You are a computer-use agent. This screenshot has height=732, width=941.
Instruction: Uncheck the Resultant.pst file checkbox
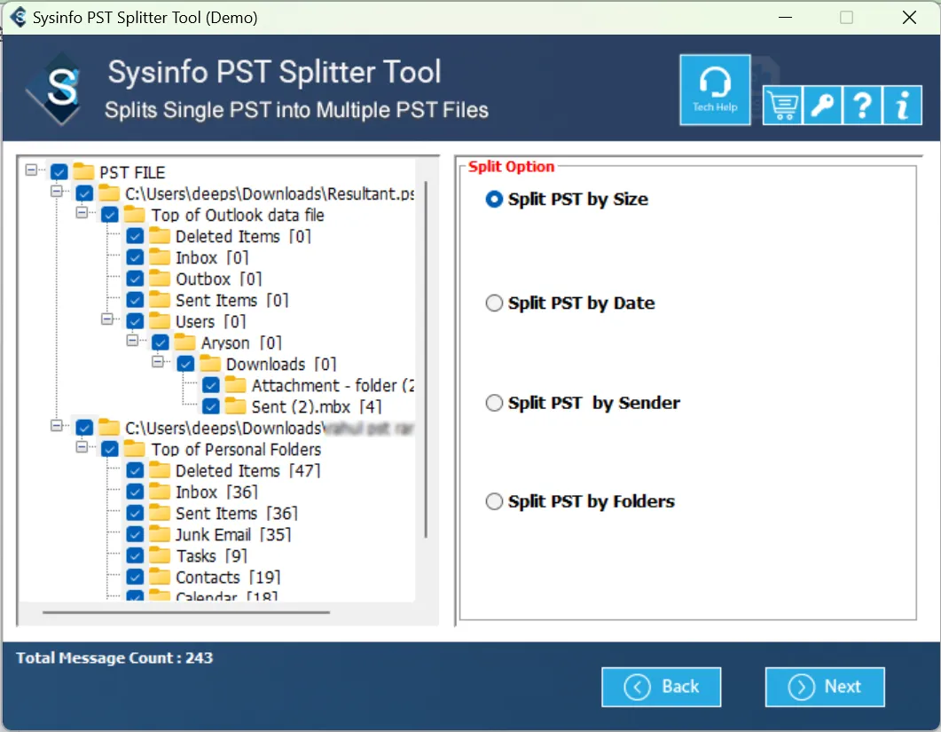click(84, 193)
